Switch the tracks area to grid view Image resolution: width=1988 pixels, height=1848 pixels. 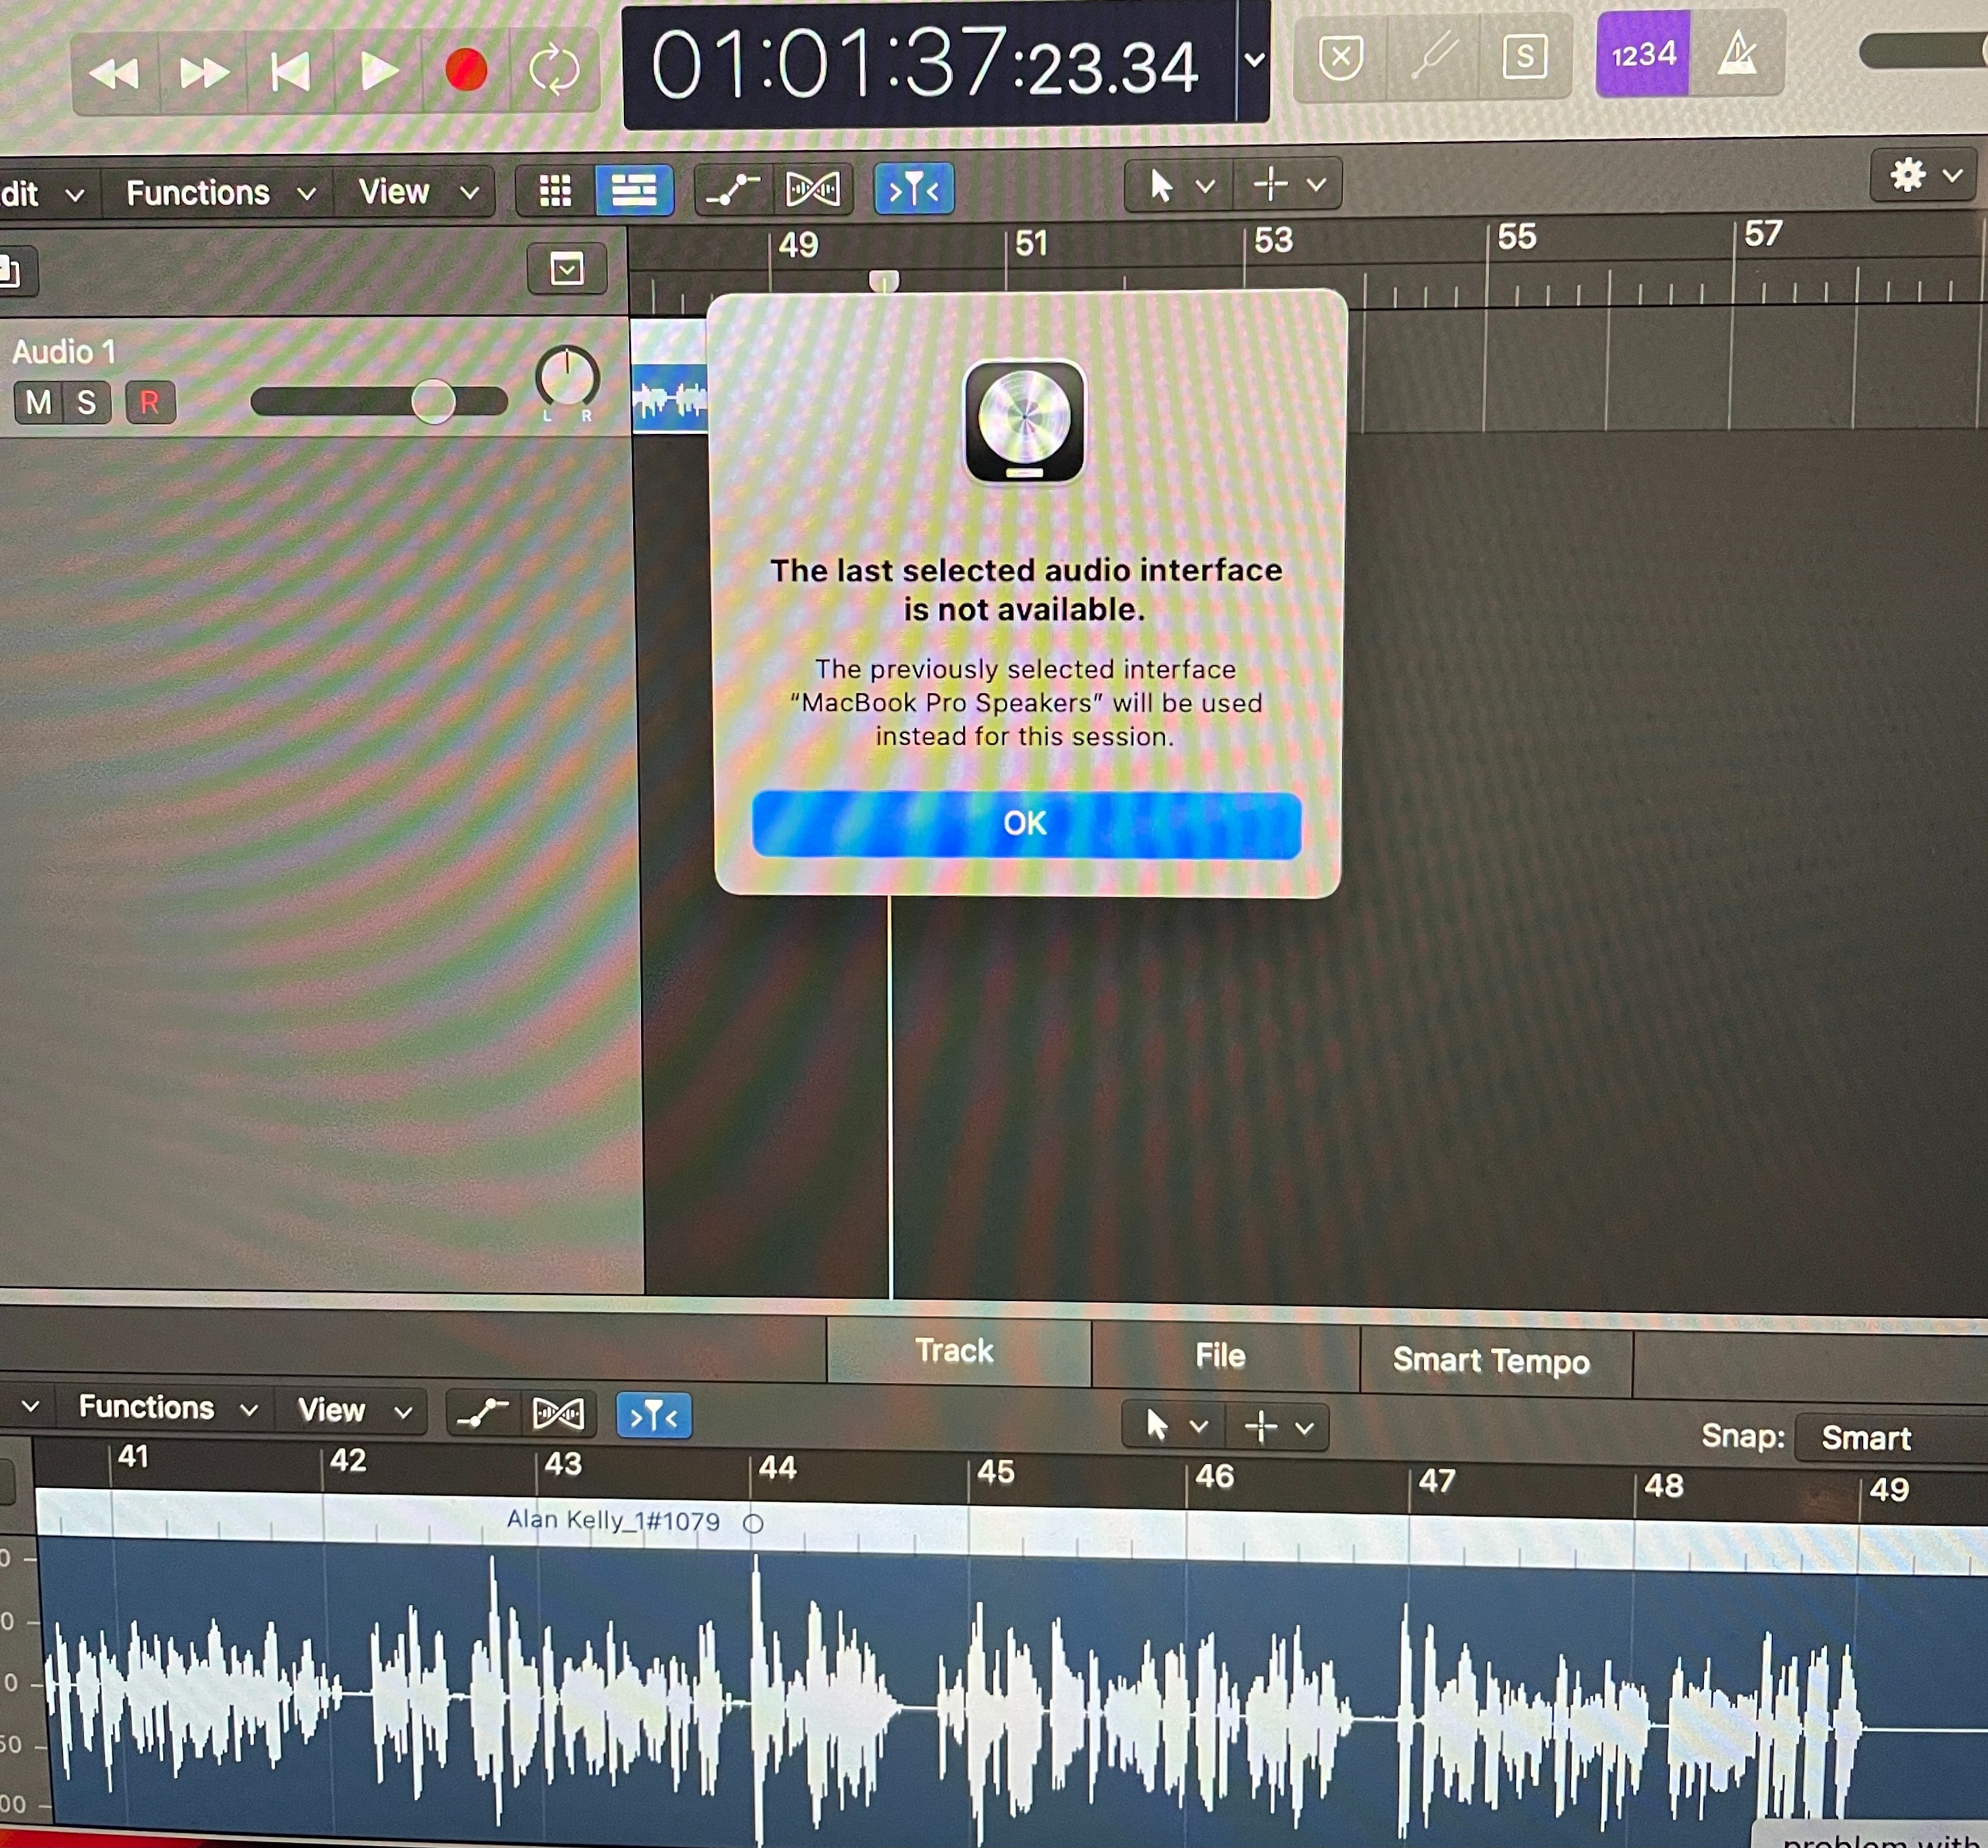click(555, 190)
